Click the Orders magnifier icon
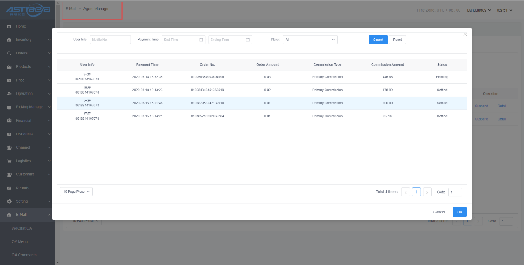This screenshot has height=265, width=524. coord(9,53)
